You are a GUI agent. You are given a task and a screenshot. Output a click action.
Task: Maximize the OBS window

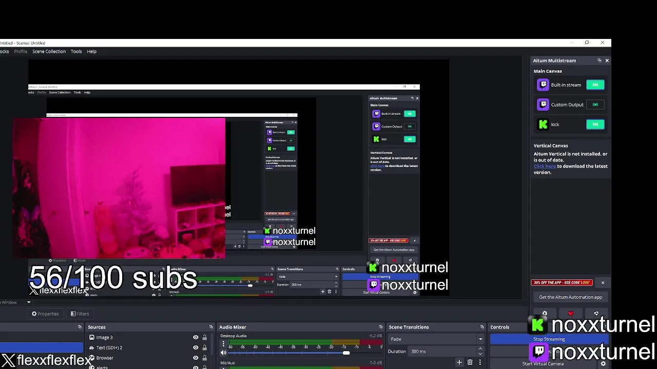(x=587, y=43)
